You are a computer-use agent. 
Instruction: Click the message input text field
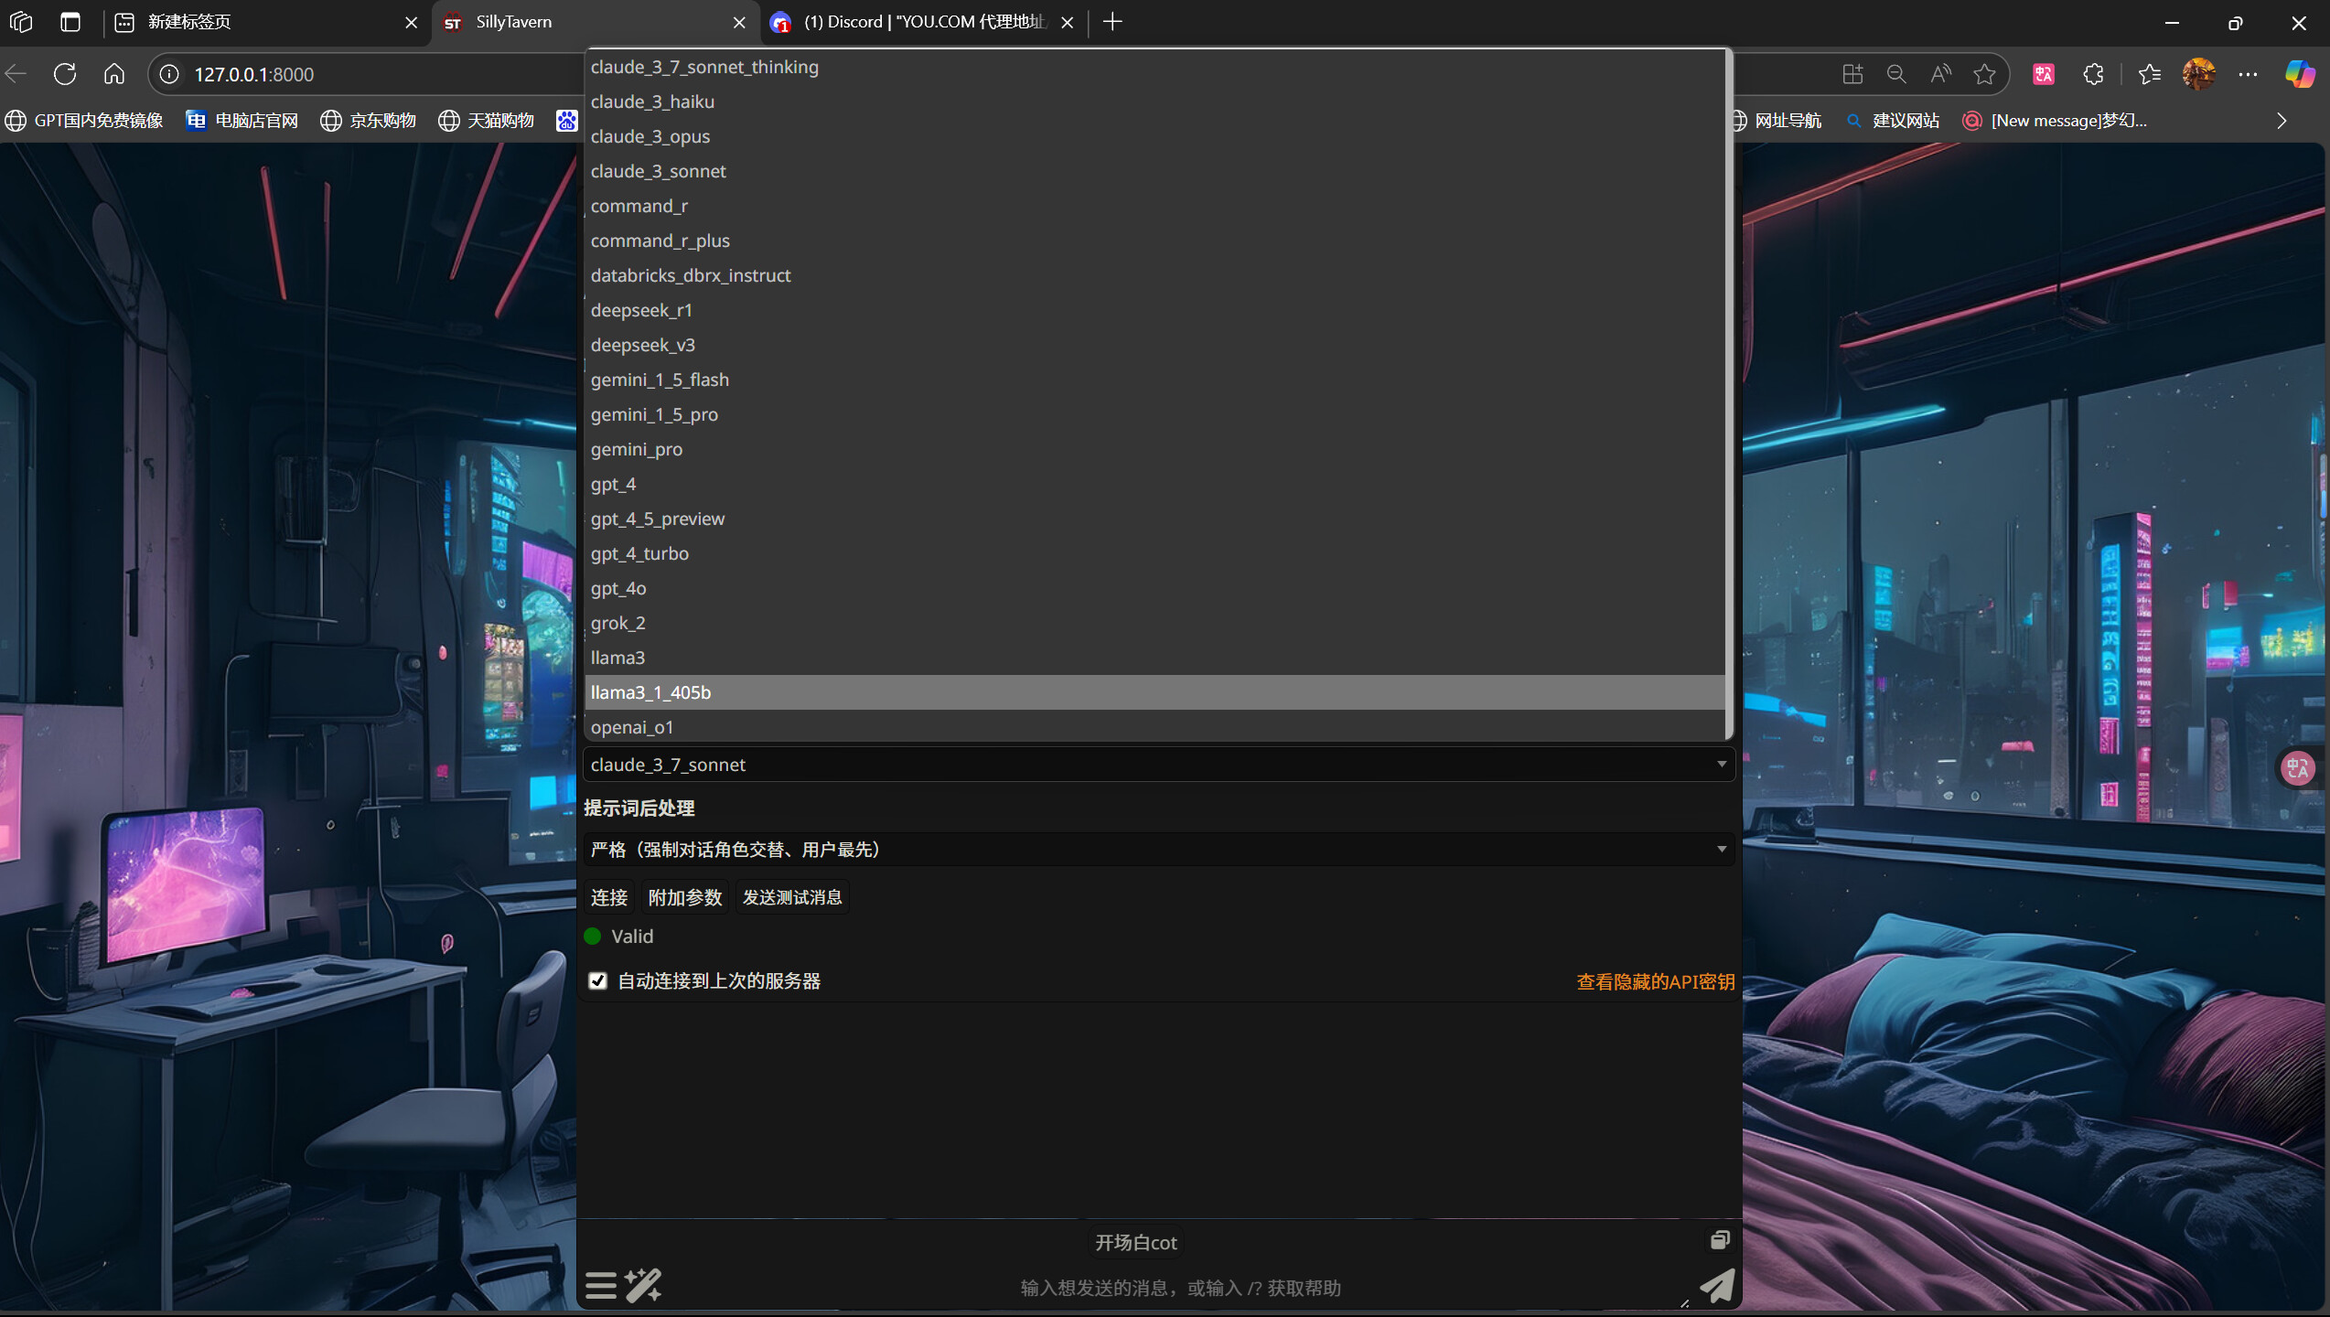pos(1180,1288)
